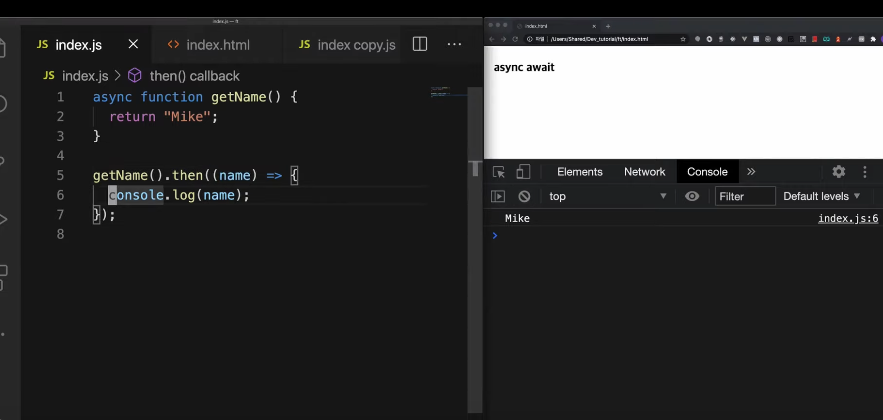Go back in the browser
This screenshot has height=420, width=883.
pyautogui.click(x=492, y=39)
